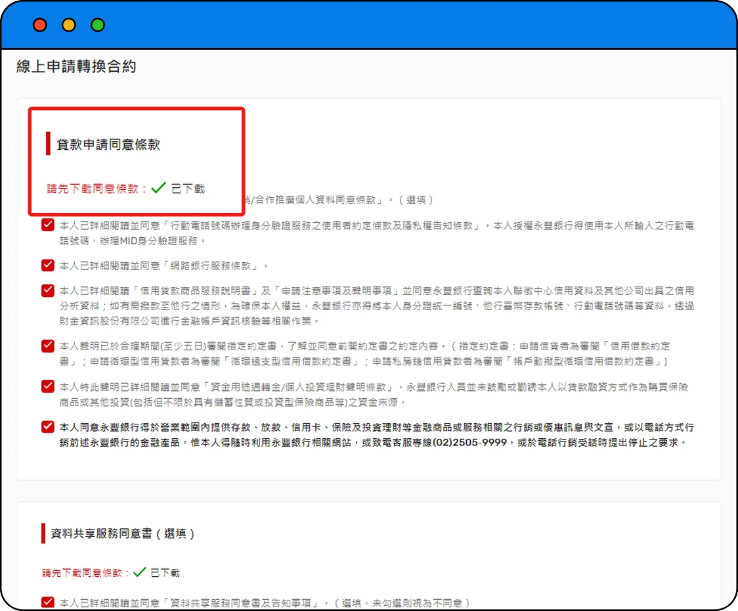The height and width of the screenshot is (611, 738).
Task: Toggle the 永豐銀行行銷或優惠訊息 consent checkbox
Action: pyautogui.click(x=47, y=427)
